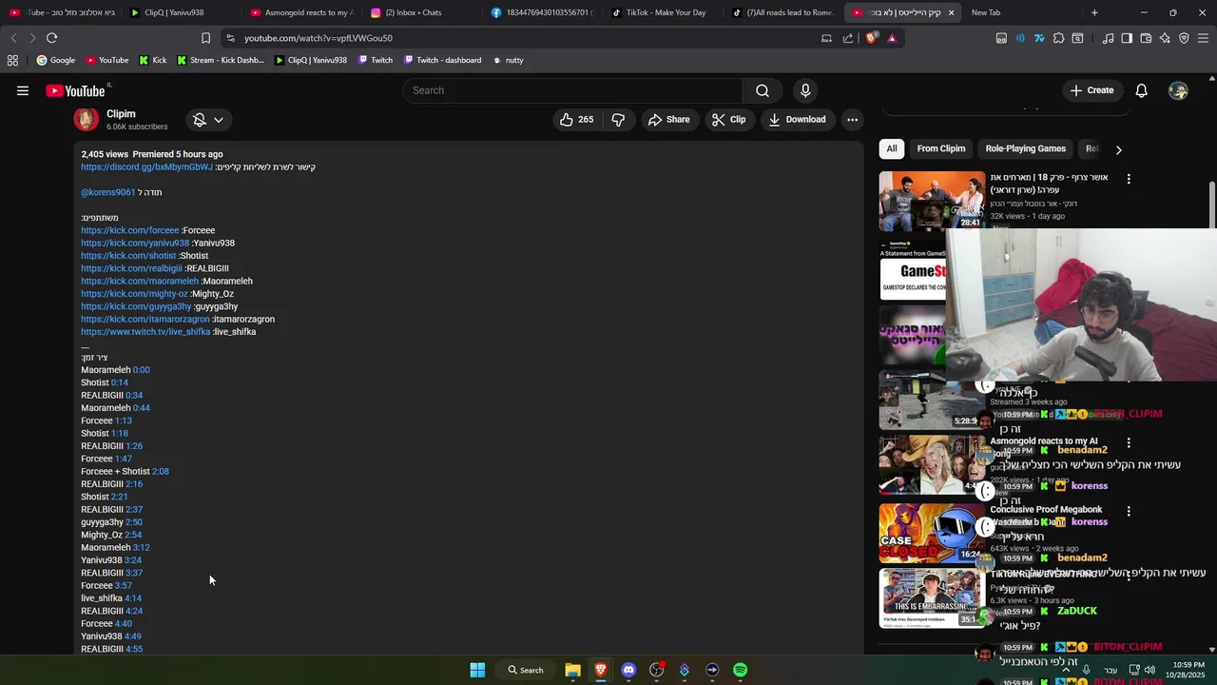Reload the page in the browser
1217x685 pixels.
[x=52, y=38]
